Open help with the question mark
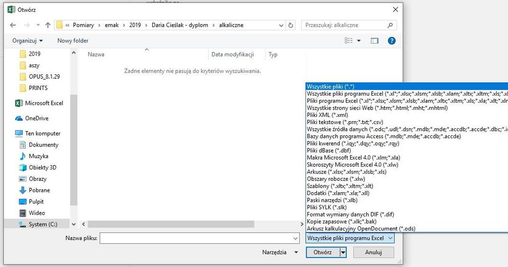This screenshot has height=267, width=508. click(392, 41)
